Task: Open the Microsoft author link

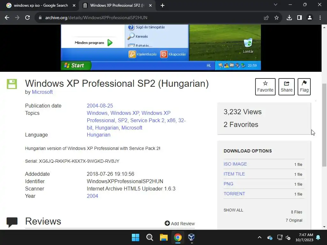Action: [42, 92]
